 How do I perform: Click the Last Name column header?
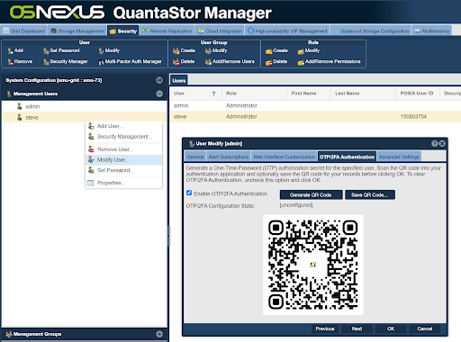(363, 94)
